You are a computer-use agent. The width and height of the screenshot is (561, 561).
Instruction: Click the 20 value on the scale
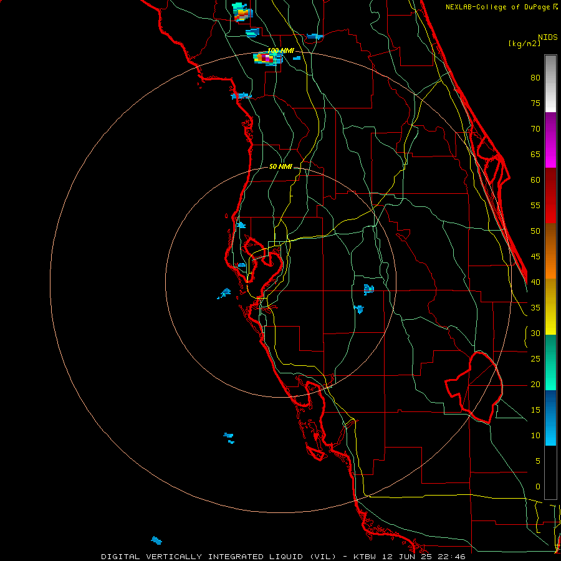[535, 385]
